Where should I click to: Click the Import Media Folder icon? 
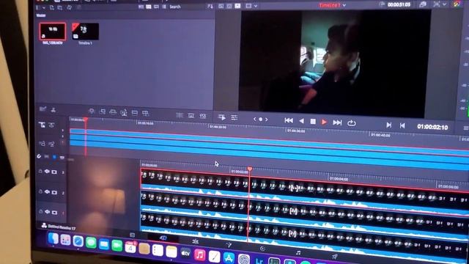[x=60, y=7]
